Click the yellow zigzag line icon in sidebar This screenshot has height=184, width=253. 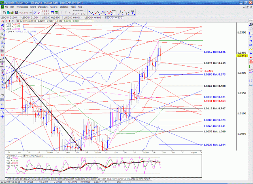[x=251, y=49]
